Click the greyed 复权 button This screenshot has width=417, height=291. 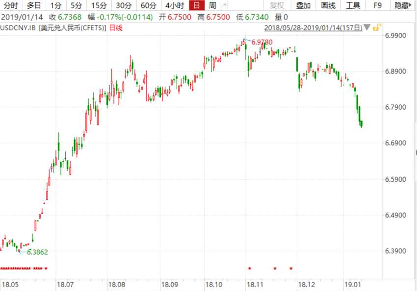point(277,5)
